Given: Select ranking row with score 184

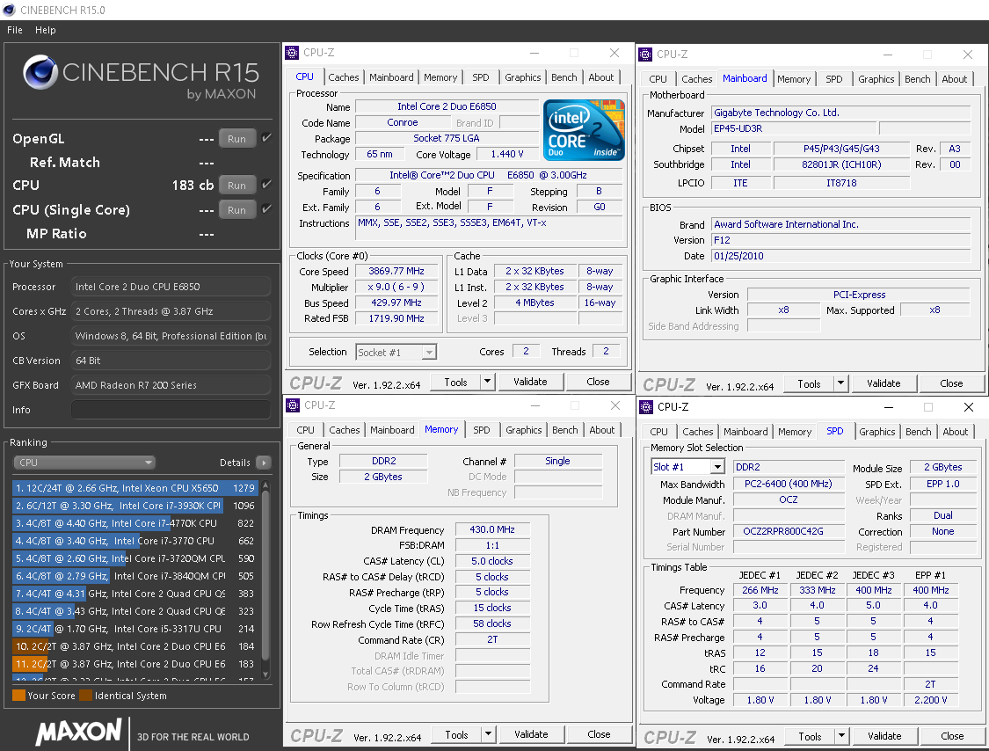Looking at the screenshot, I should (x=134, y=646).
